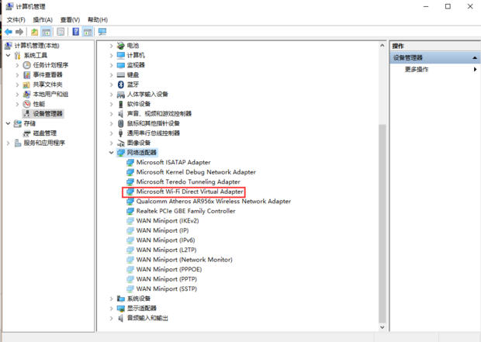
Task: Click the WAN Miniport (IKEv2) icon
Action: [x=130, y=221]
